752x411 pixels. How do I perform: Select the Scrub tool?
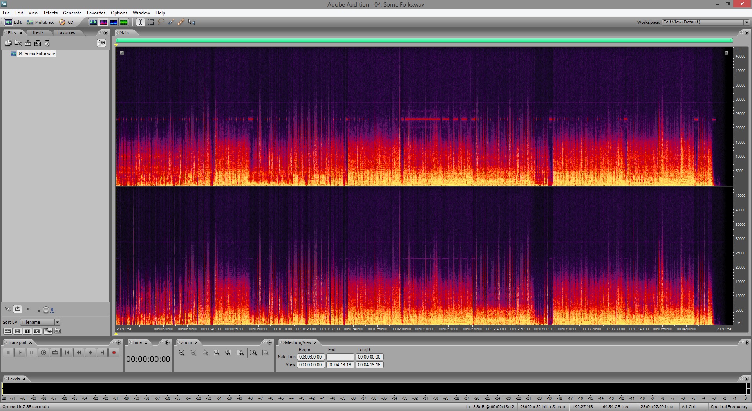point(192,22)
